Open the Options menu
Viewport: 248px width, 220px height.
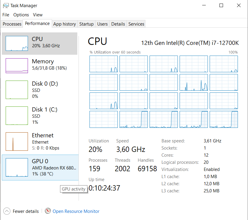(x=21, y=15)
